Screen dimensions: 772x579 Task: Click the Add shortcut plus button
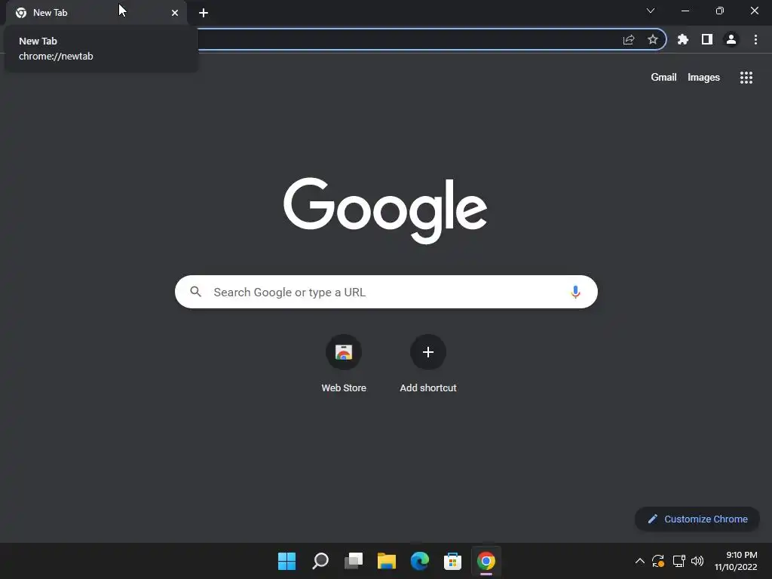[428, 352]
